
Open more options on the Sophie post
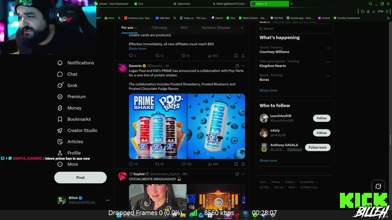[x=243, y=174]
